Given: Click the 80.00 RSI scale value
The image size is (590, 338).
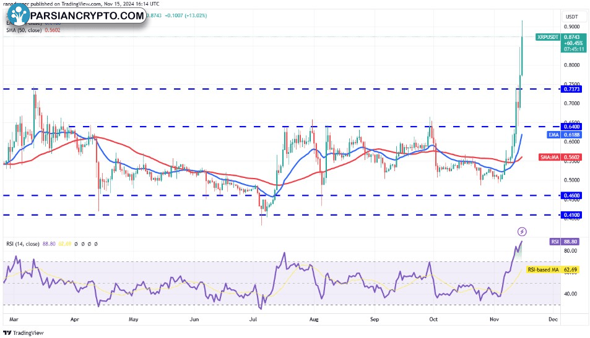Looking at the screenshot, I should 570,251.
